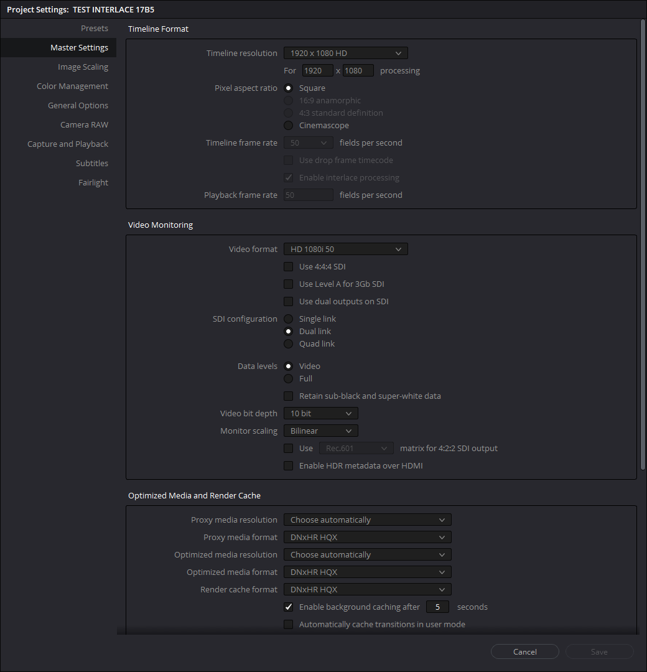Enable HDR metadata over HDMI
The height and width of the screenshot is (672, 647).
289,466
